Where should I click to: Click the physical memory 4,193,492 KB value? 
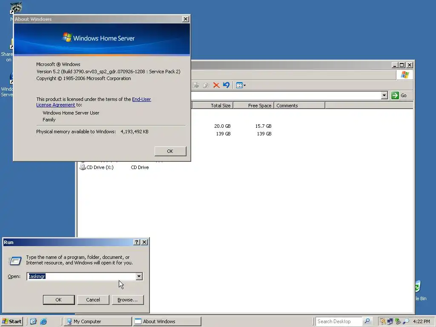134,132
